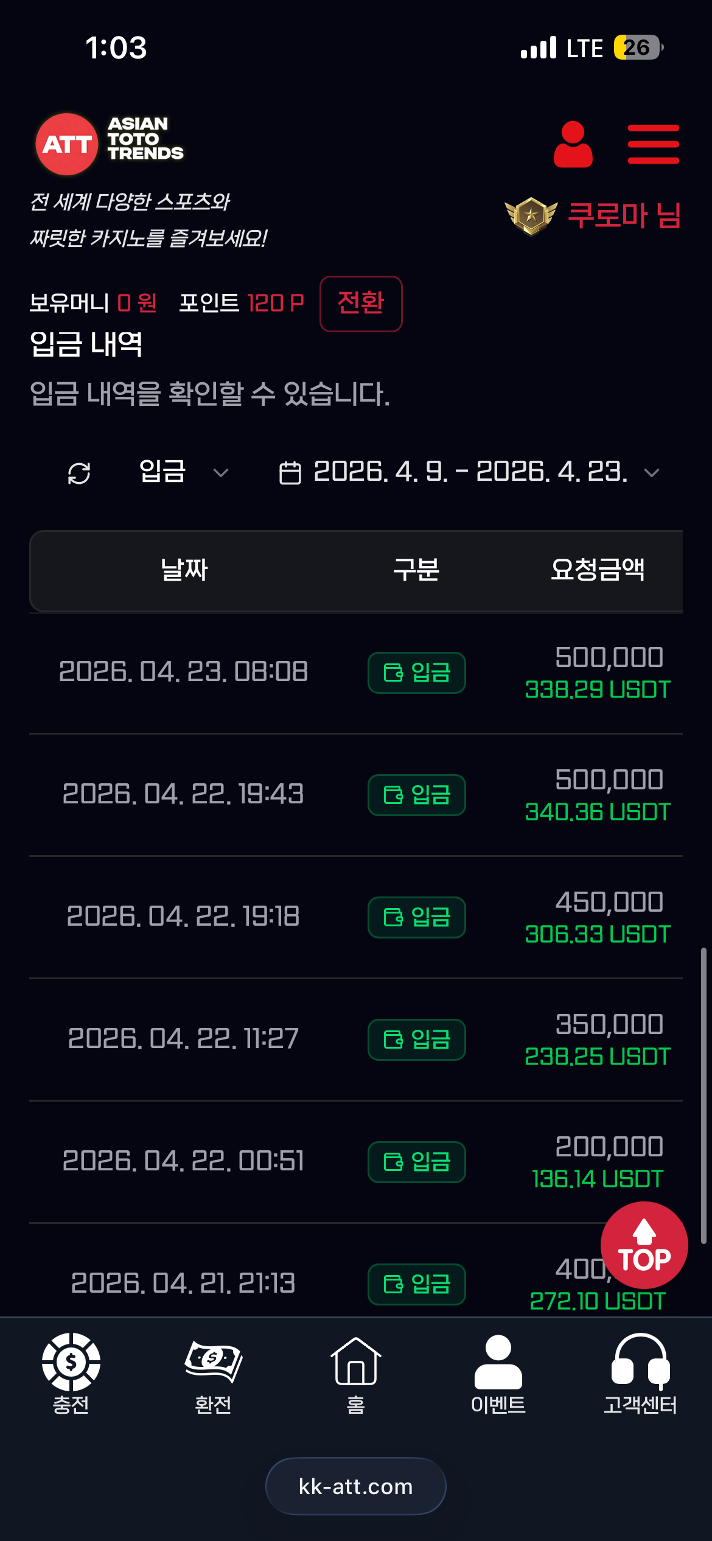The height and width of the screenshot is (1541, 712).
Task: Tap the kk-att.com address pill
Action: point(356,1486)
